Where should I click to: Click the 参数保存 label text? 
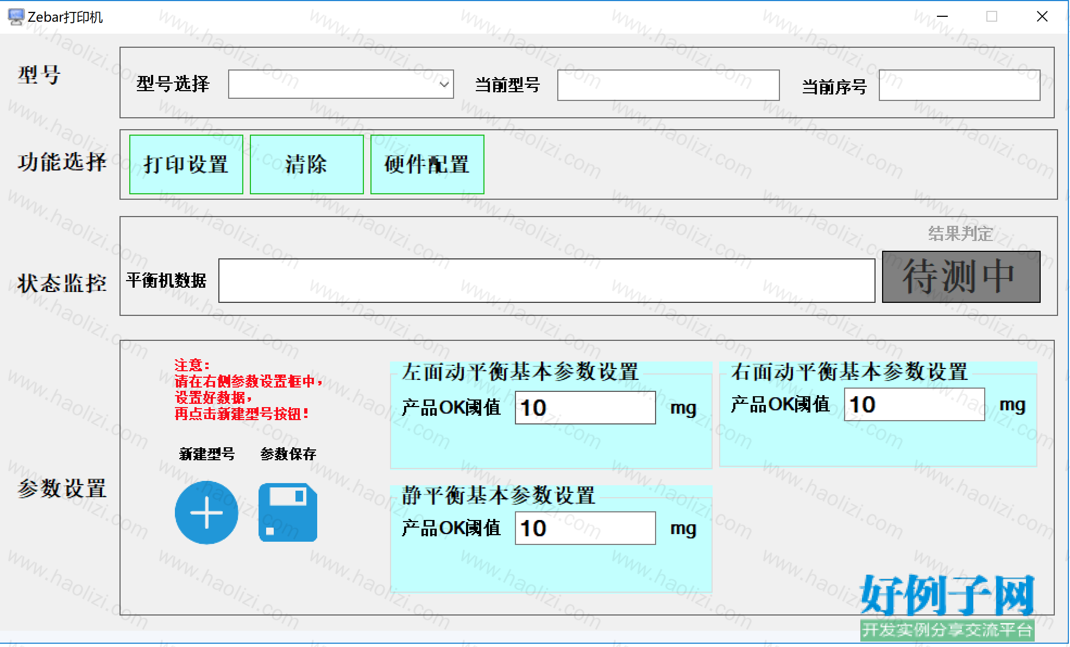tap(288, 454)
